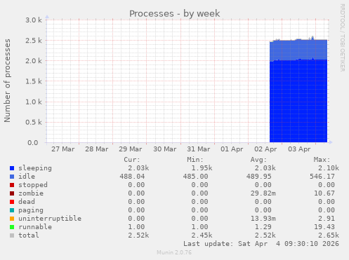The image size is (349, 260).
Task: Click the runnable legend color swatch
Action: [12, 227]
